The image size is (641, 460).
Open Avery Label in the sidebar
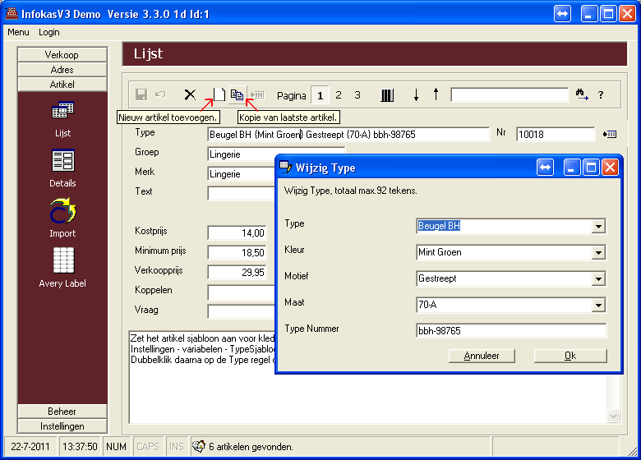coord(62,268)
